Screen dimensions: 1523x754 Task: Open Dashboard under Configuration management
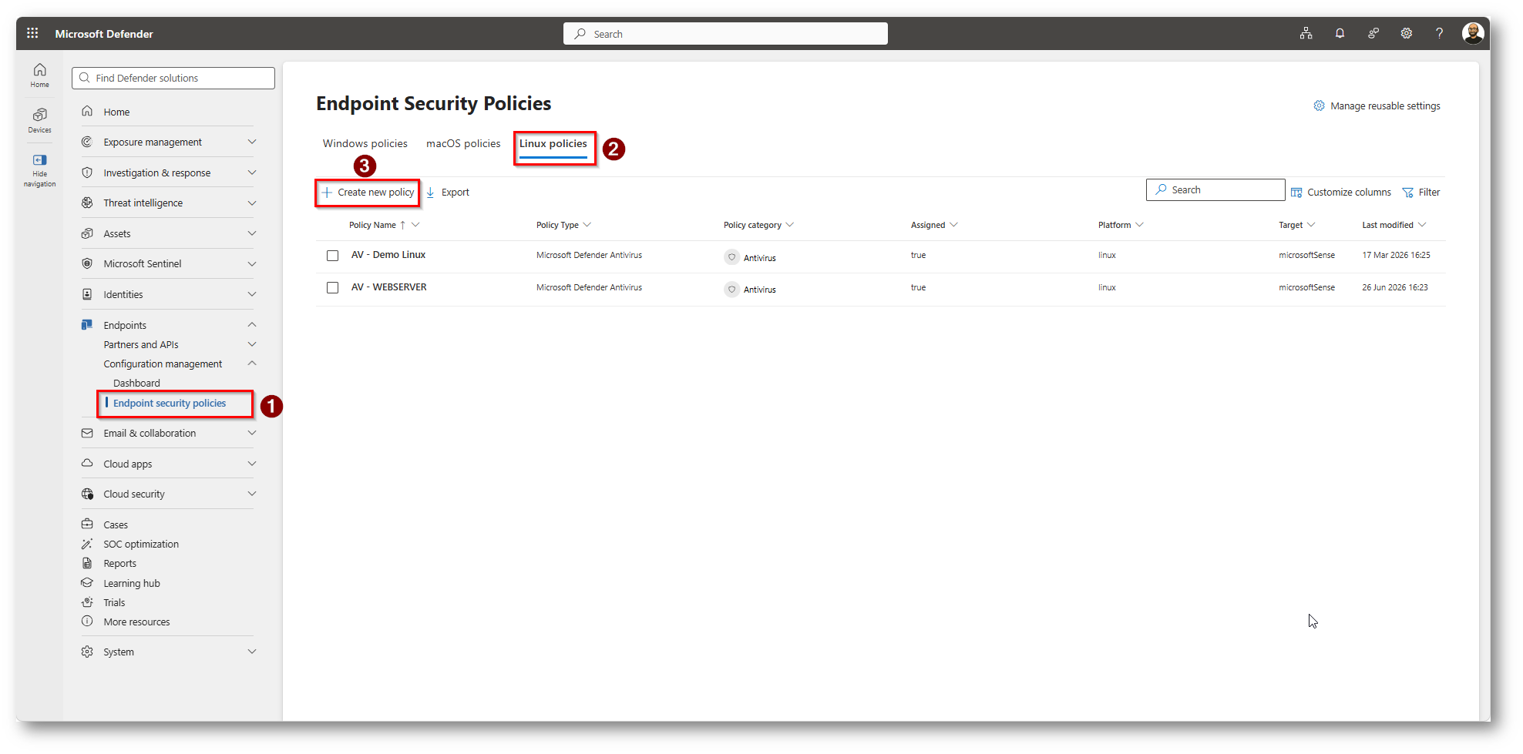(136, 383)
